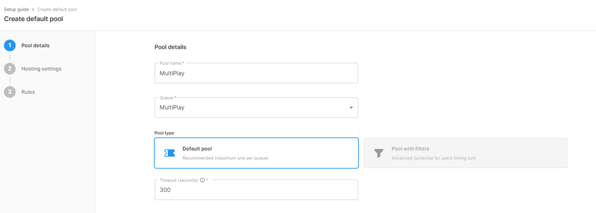Open the Queue dropdown arrow
The image size is (596, 213).
coord(351,108)
